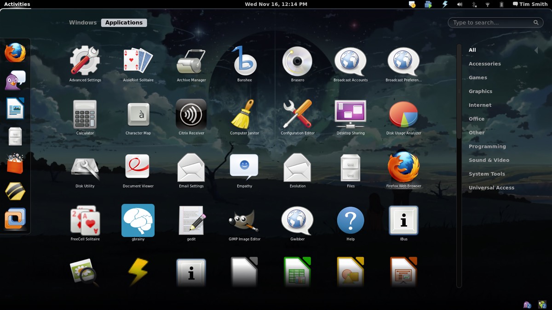Show the Sound & Video category
This screenshot has width=552, height=310.
[489, 160]
